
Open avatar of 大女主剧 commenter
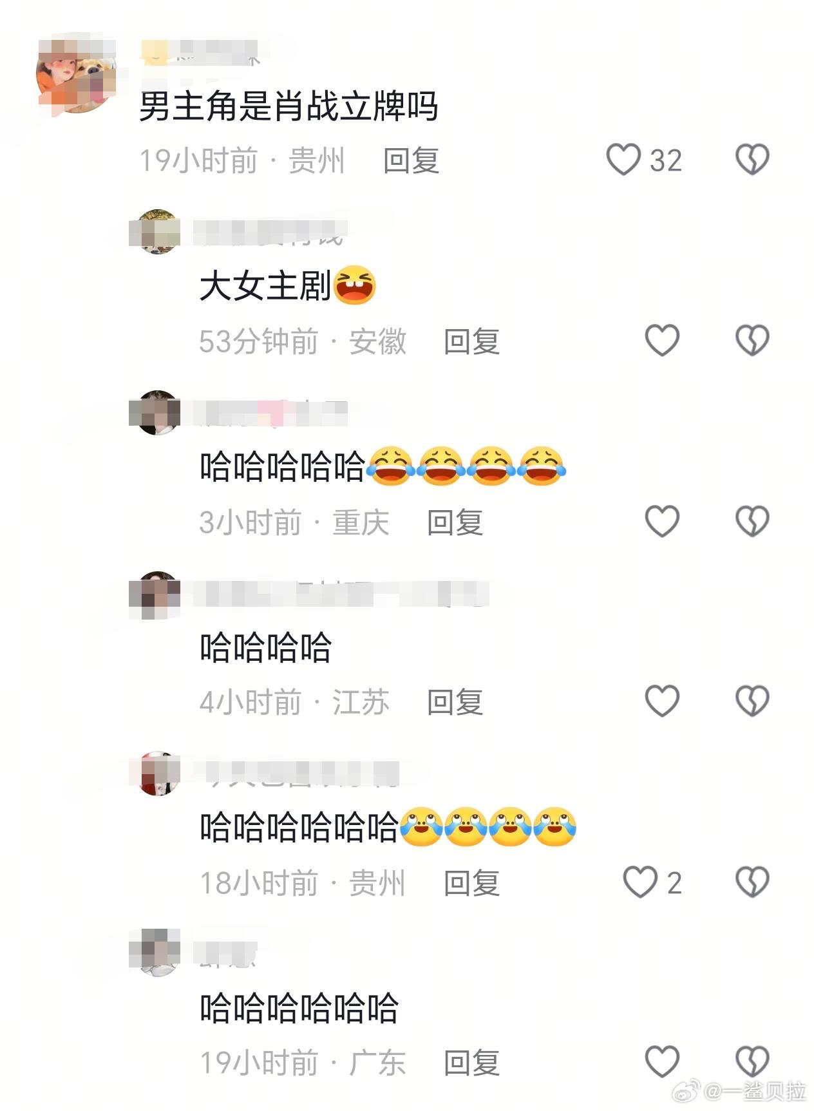coord(157,232)
